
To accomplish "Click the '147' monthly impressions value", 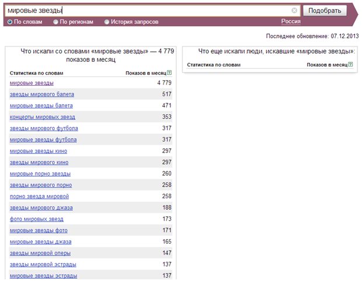I will coord(167,253).
